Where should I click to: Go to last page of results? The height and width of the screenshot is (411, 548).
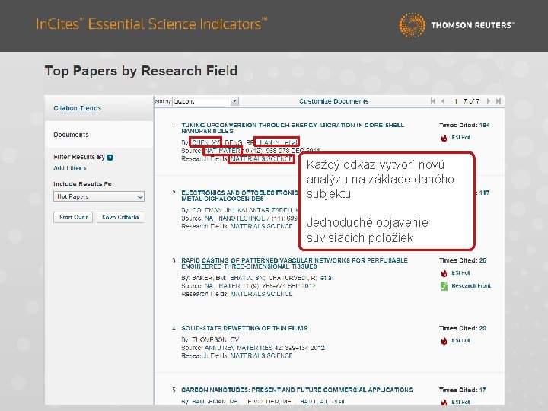499,101
